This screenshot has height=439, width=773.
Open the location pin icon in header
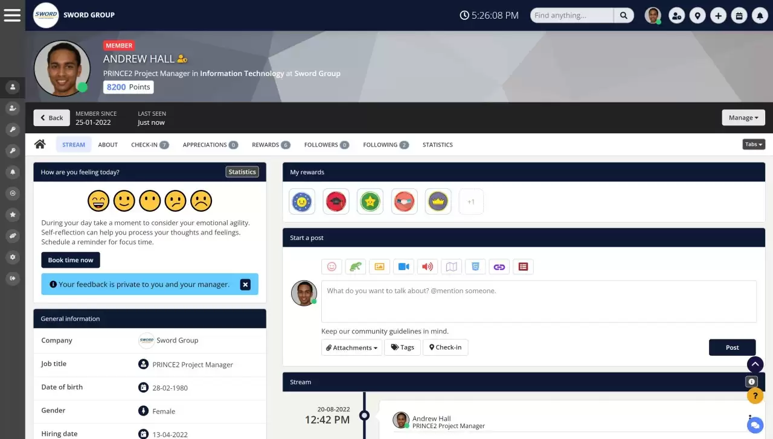pos(698,16)
